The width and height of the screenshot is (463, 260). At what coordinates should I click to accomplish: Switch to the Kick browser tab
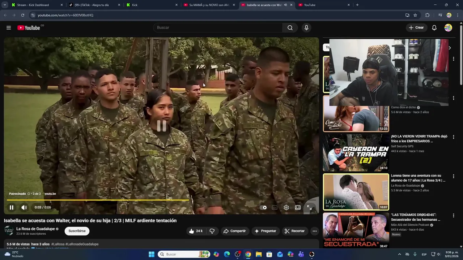[x=152, y=5]
